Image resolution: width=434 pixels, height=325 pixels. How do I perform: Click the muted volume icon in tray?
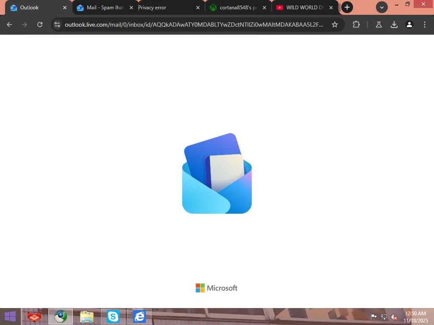[394, 317]
